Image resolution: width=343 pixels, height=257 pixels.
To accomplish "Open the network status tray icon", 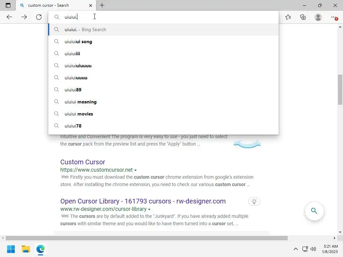I will 305,249.
